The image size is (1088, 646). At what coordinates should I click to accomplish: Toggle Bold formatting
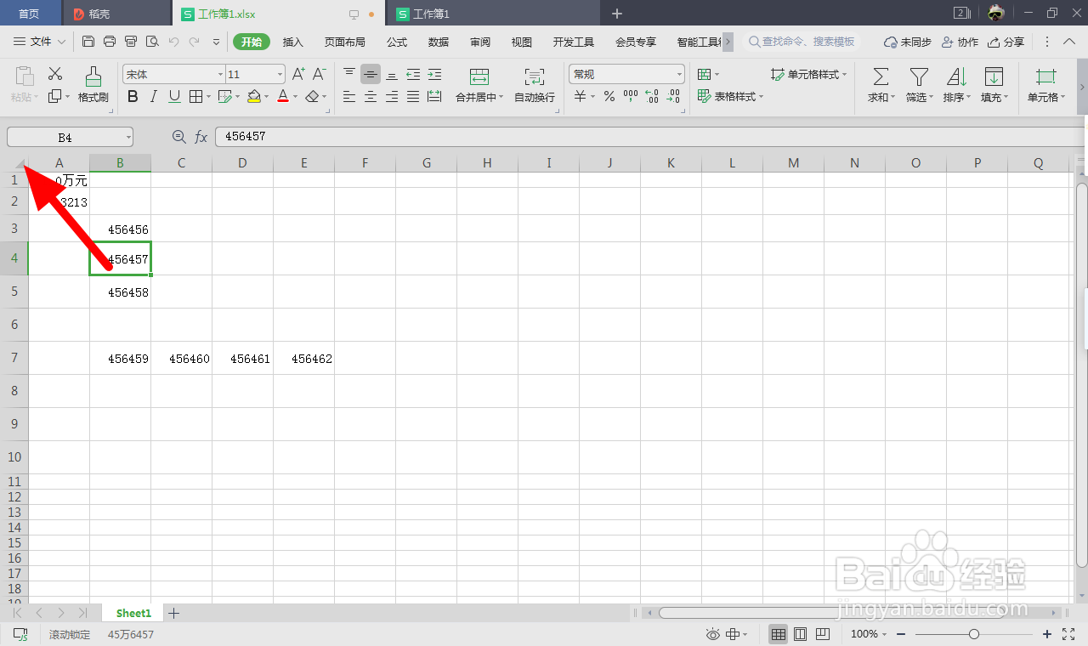point(133,97)
